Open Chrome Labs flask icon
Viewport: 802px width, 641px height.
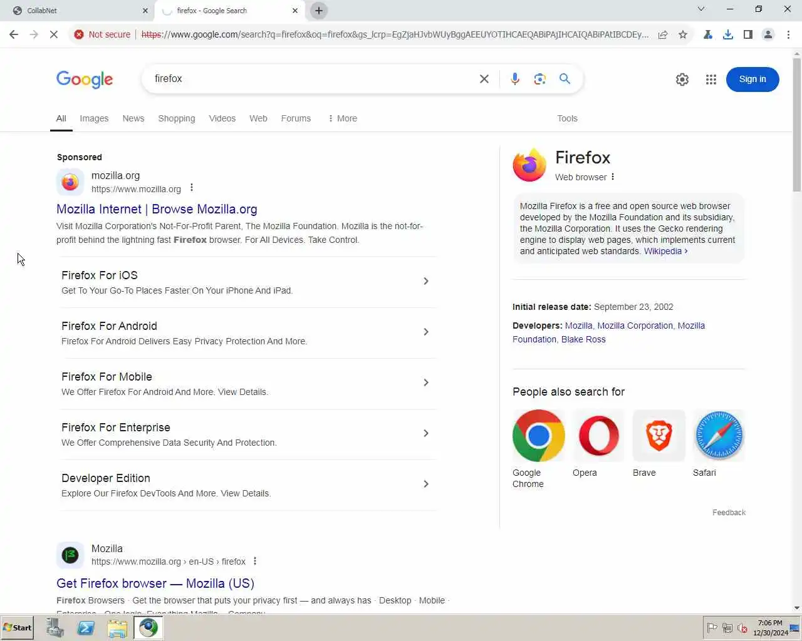[708, 34]
